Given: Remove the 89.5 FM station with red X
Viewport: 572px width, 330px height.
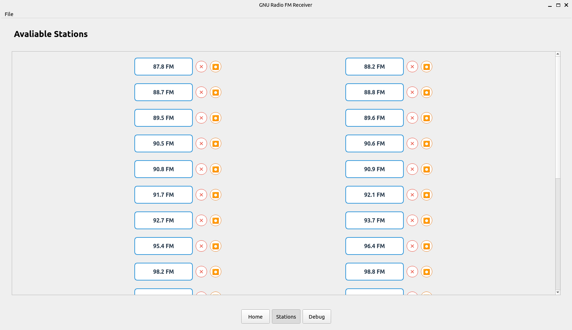Looking at the screenshot, I should (x=201, y=118).
